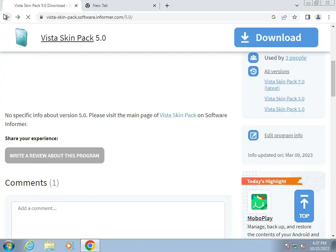Click the MoboPlay app icon
Viewport: 336px width, 252px height.
[259, 202]
